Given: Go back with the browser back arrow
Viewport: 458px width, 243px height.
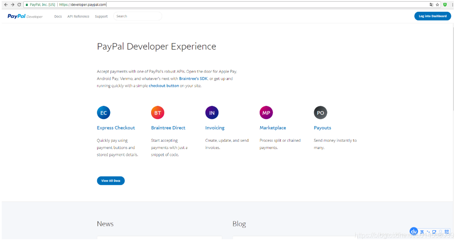Looking at the screenshot, I should 6,5.
